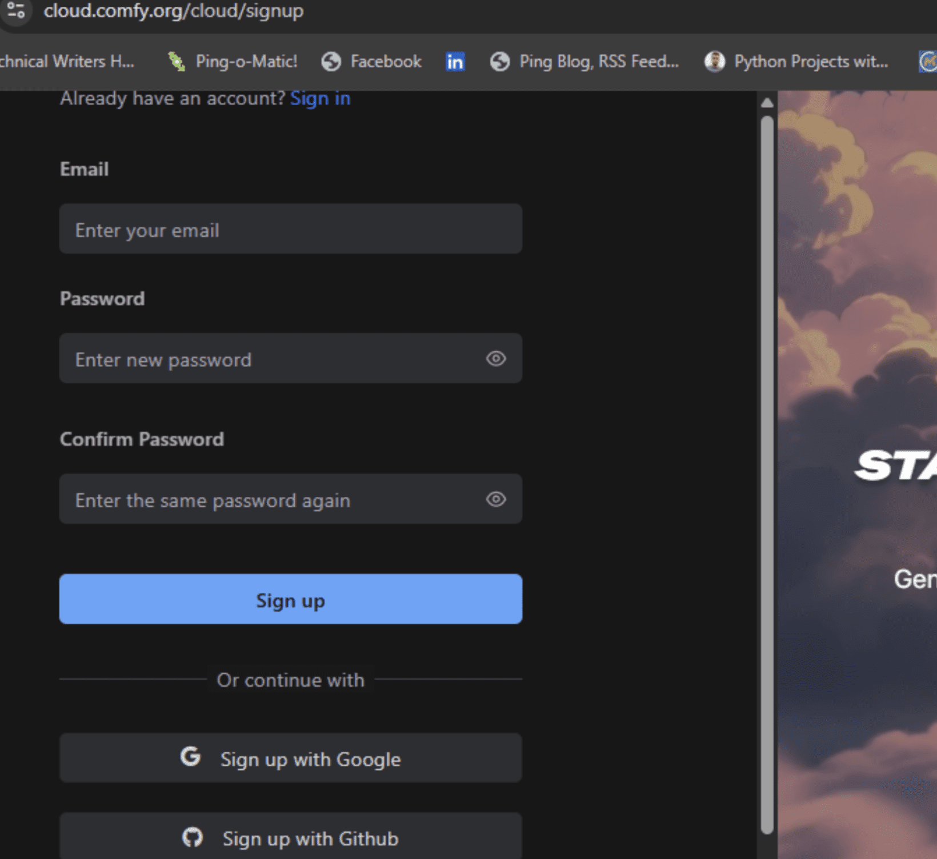
Task: Click the Google logo on the Google signup button
Action: click(191, 757)
